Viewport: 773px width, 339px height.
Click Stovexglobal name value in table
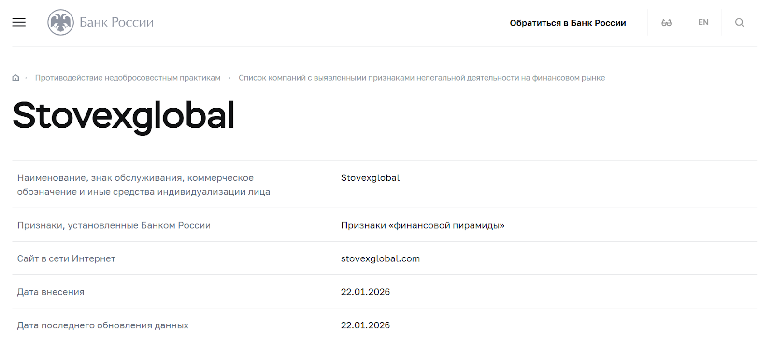click(x=370, y=178)
